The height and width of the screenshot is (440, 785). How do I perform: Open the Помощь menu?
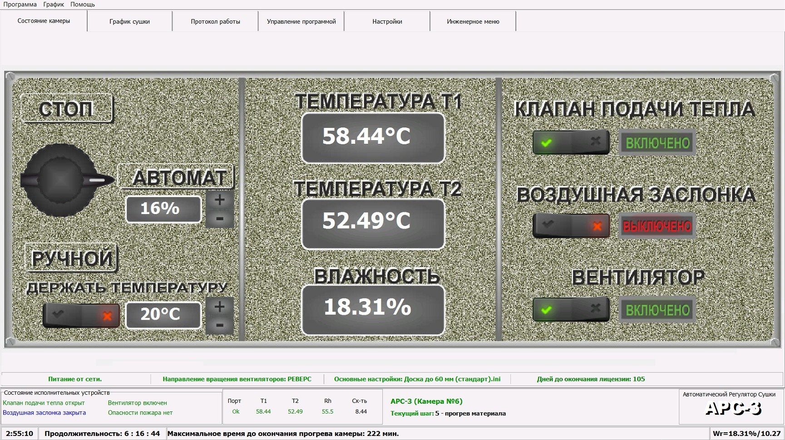point(83,4)
